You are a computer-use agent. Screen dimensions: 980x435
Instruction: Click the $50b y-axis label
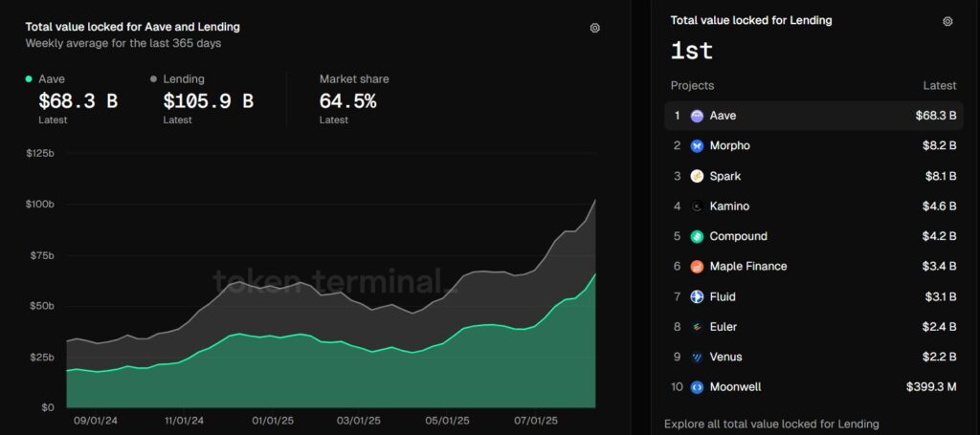click(42, 306)
